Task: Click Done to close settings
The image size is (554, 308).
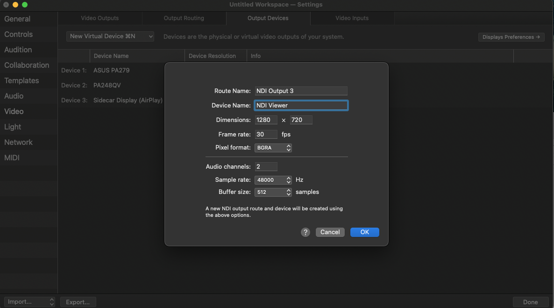Action: click(x=531, y=301)
